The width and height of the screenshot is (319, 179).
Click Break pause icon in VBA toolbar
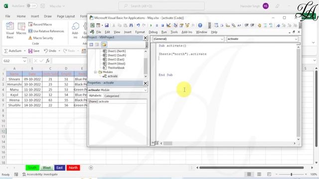click(157, 25)
